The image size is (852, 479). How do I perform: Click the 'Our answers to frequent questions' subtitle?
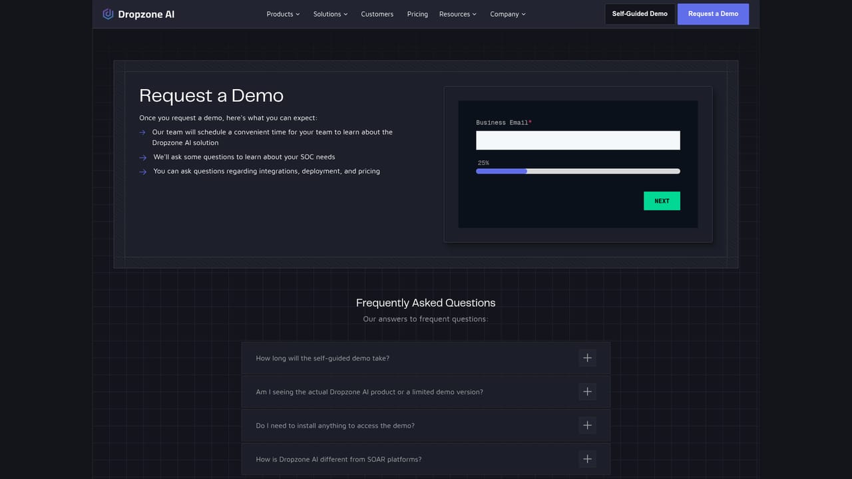coord(425,319)
